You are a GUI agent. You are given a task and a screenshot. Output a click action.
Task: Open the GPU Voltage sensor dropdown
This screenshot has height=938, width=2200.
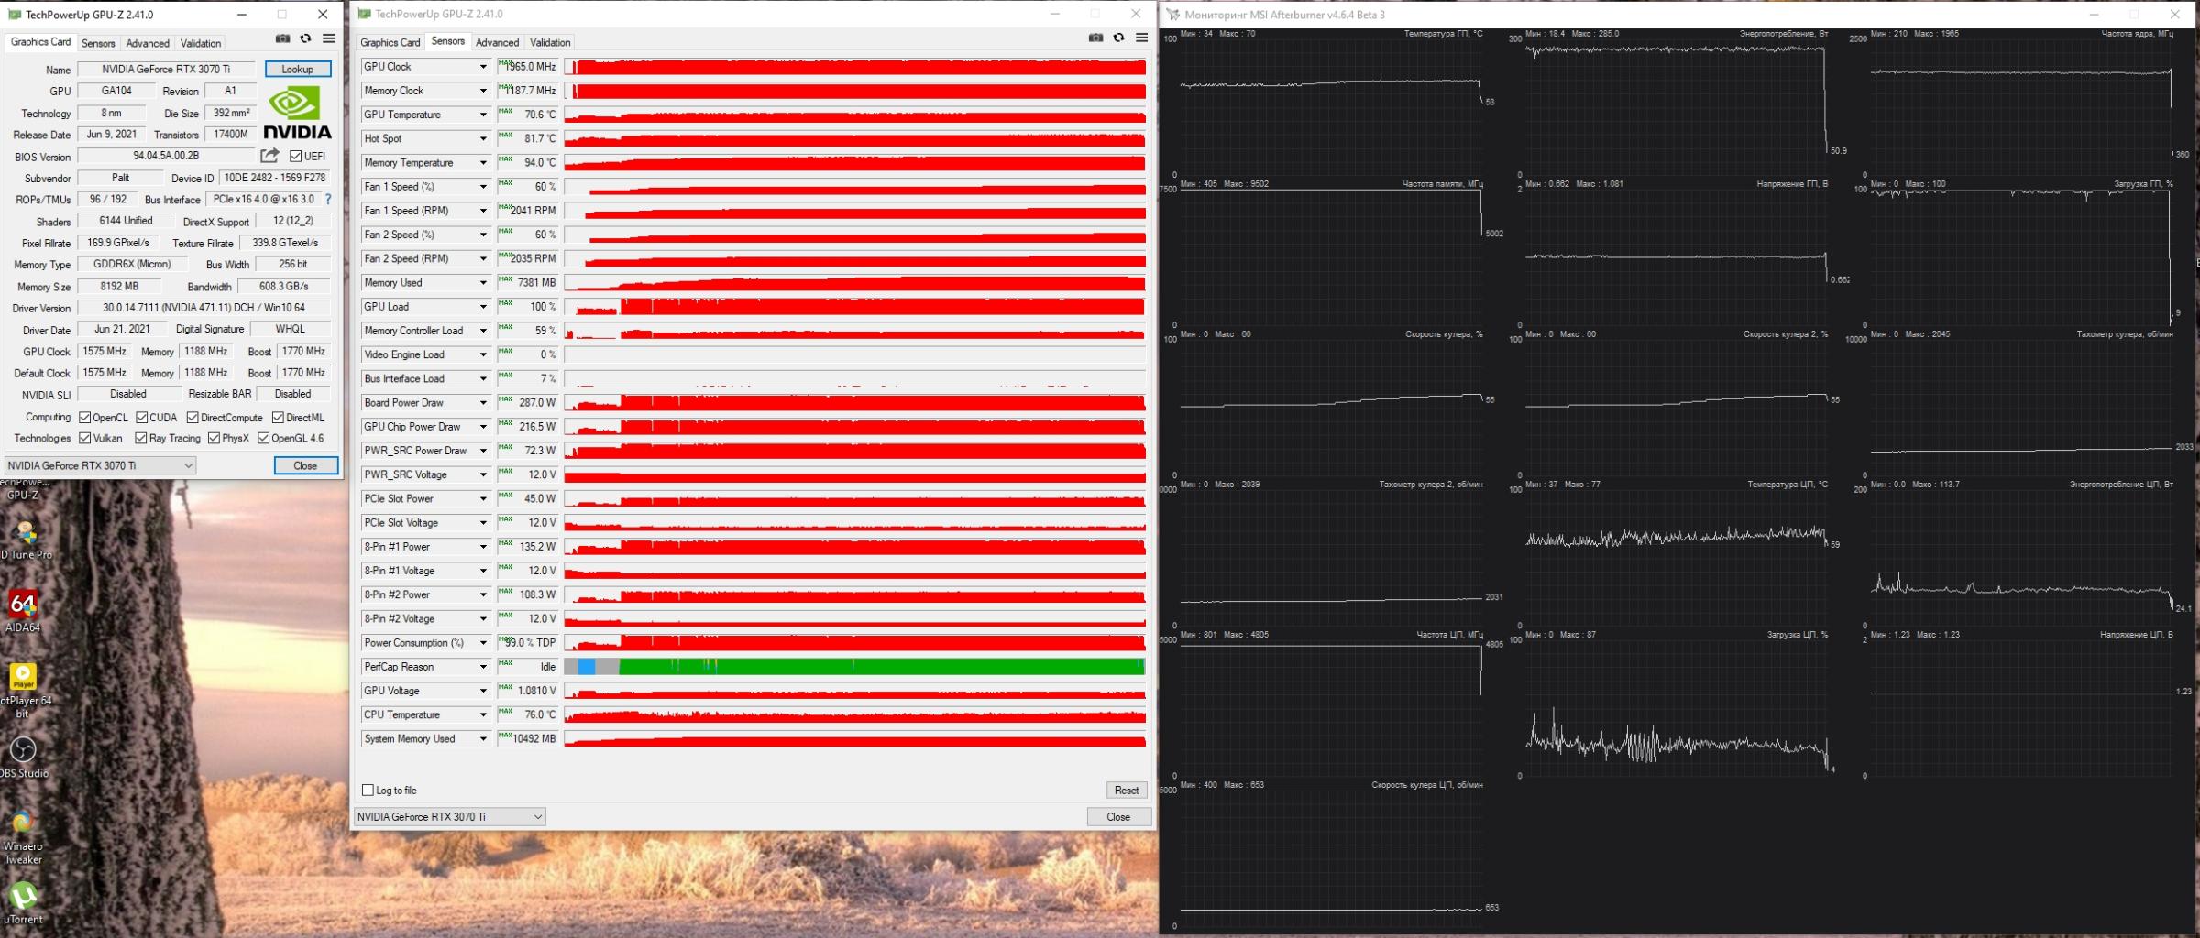483,691
